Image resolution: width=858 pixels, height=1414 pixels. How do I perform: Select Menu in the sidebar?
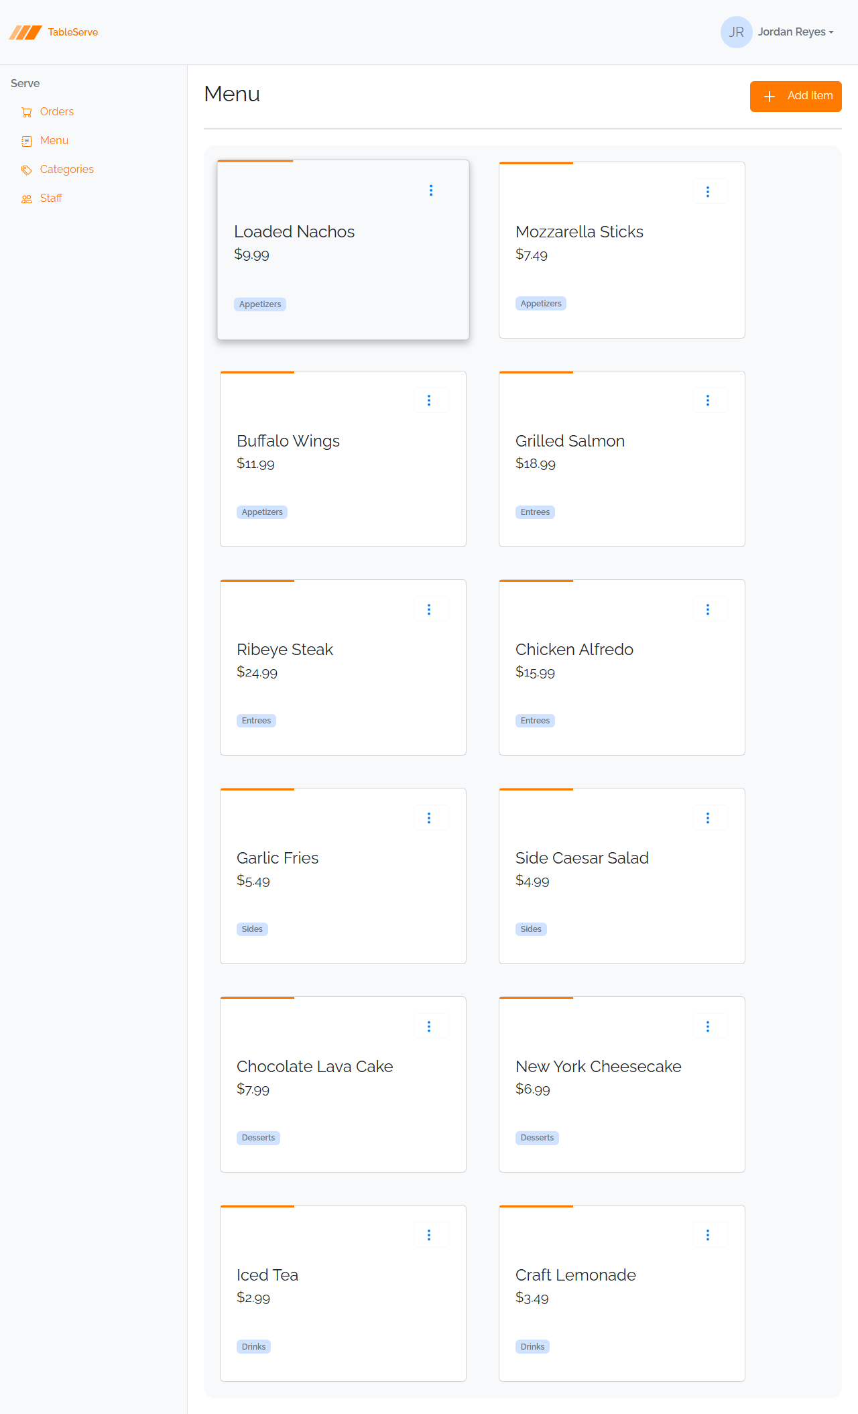pyautogui.click(x=54, y=141)
